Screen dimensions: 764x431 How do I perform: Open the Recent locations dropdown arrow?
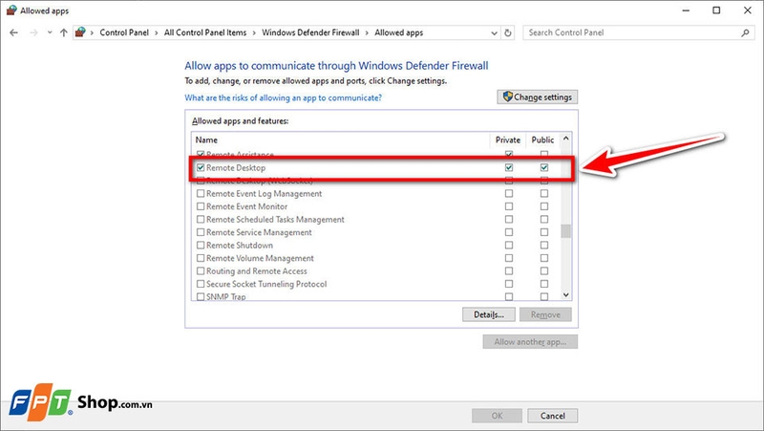coord(48,32)
